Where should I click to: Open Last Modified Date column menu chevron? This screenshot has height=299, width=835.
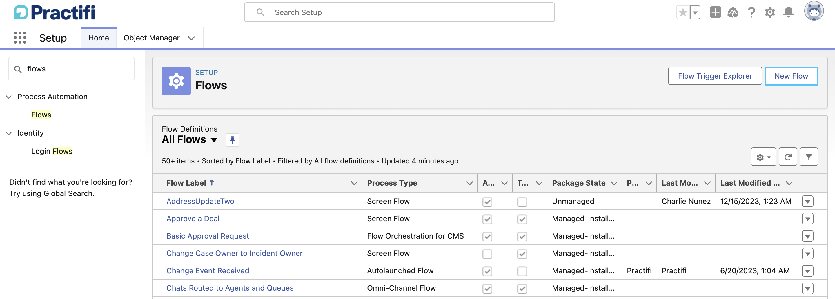789,183
